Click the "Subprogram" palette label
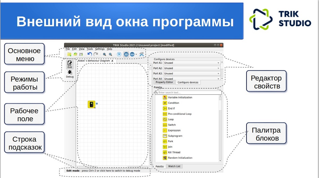This screenshot has width=319, height=178. pos(175,136)
